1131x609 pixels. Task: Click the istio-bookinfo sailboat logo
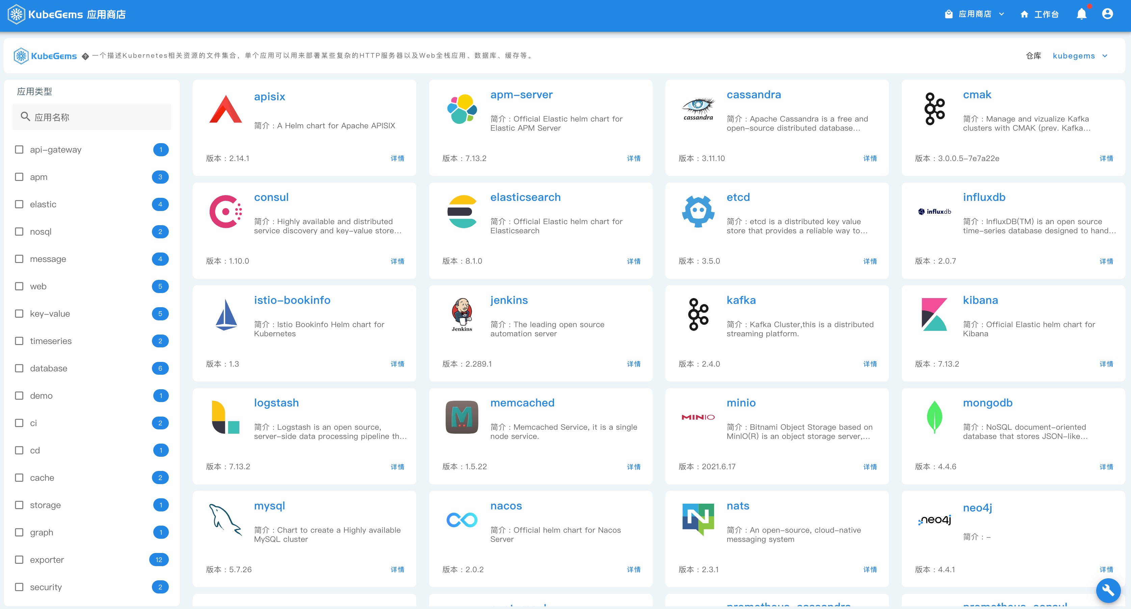point(226,314)
